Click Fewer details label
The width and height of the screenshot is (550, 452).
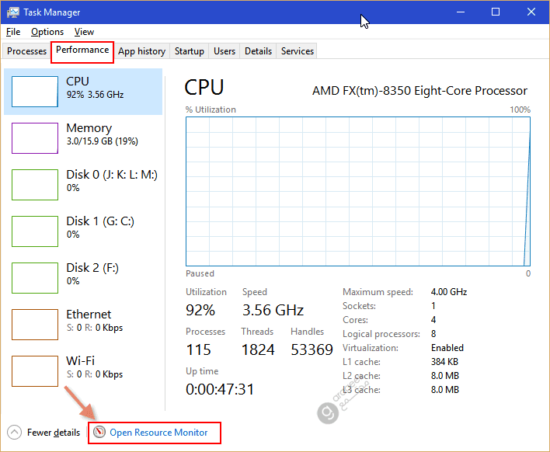click(x=54, y=433)
